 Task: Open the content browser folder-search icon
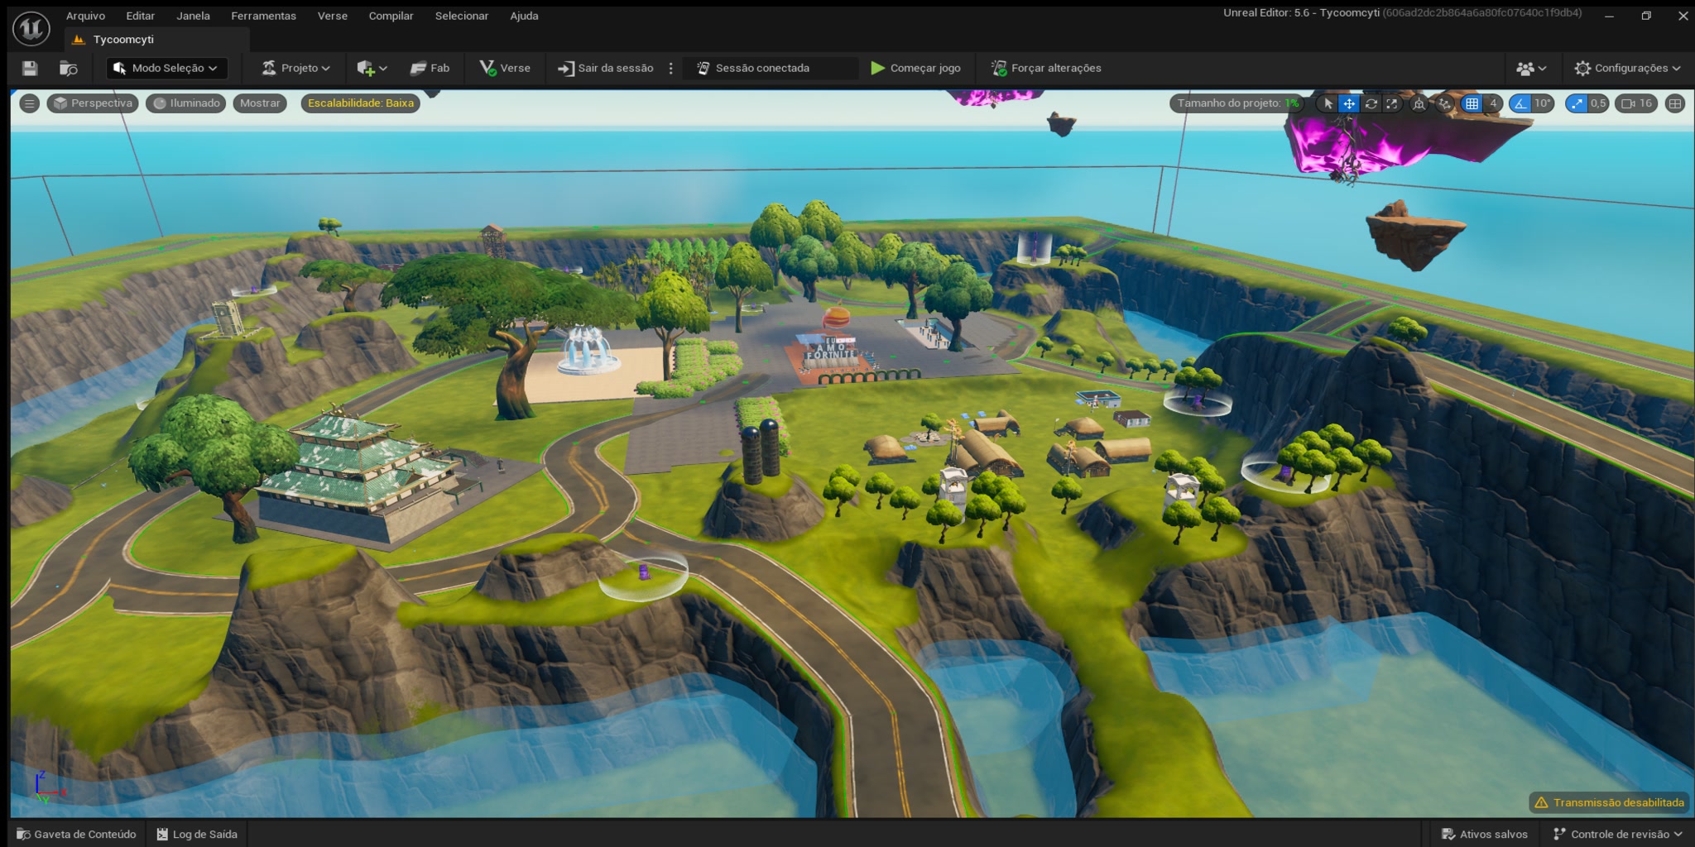[69, 68]
